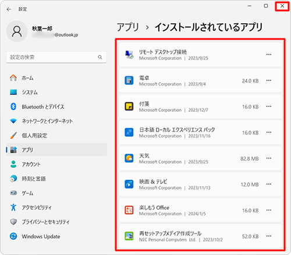Click NEC Personal Computers publisher text
The height and width of the screenshot is (255, 291).
(x=168, y=240)
